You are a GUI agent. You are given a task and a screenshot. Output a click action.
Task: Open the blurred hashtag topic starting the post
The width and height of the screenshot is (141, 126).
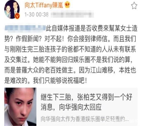pos(25,28)
